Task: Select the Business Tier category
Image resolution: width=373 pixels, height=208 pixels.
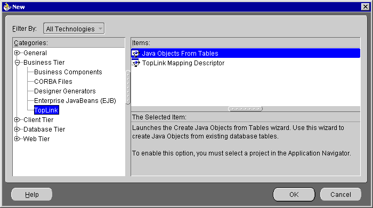Action: click(x=44, y=63)
